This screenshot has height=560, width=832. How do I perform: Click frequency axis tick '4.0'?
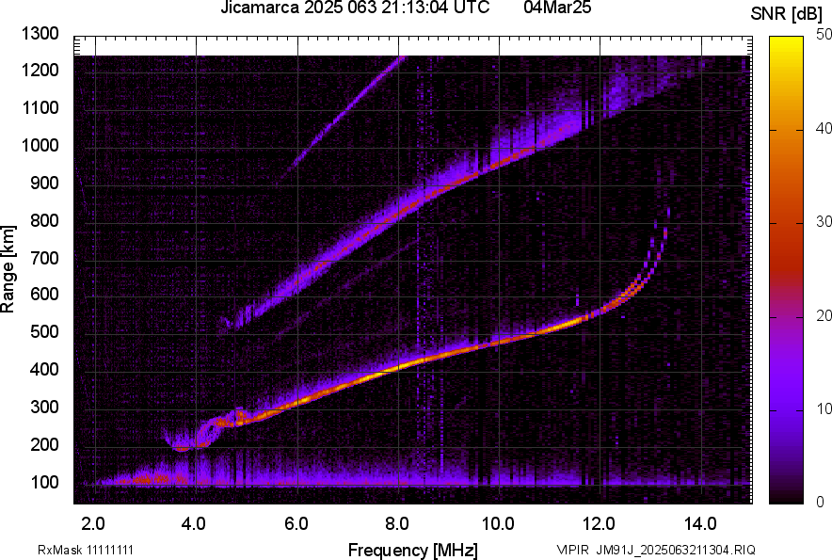coord(194,524)
